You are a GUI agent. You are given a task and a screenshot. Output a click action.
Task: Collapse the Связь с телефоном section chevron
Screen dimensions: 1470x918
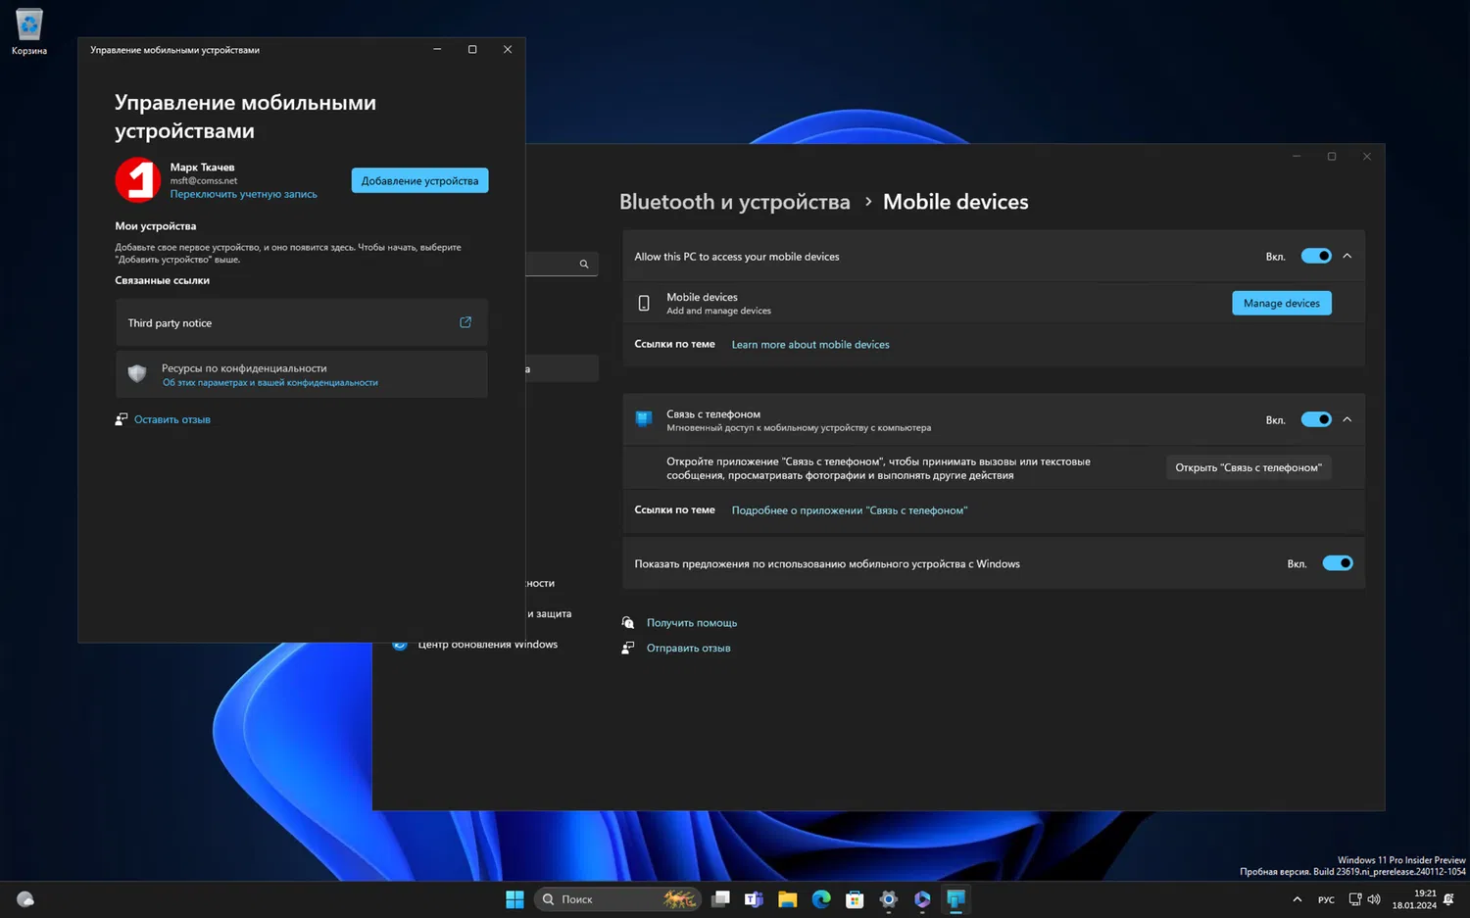(x=1347, y=419)
